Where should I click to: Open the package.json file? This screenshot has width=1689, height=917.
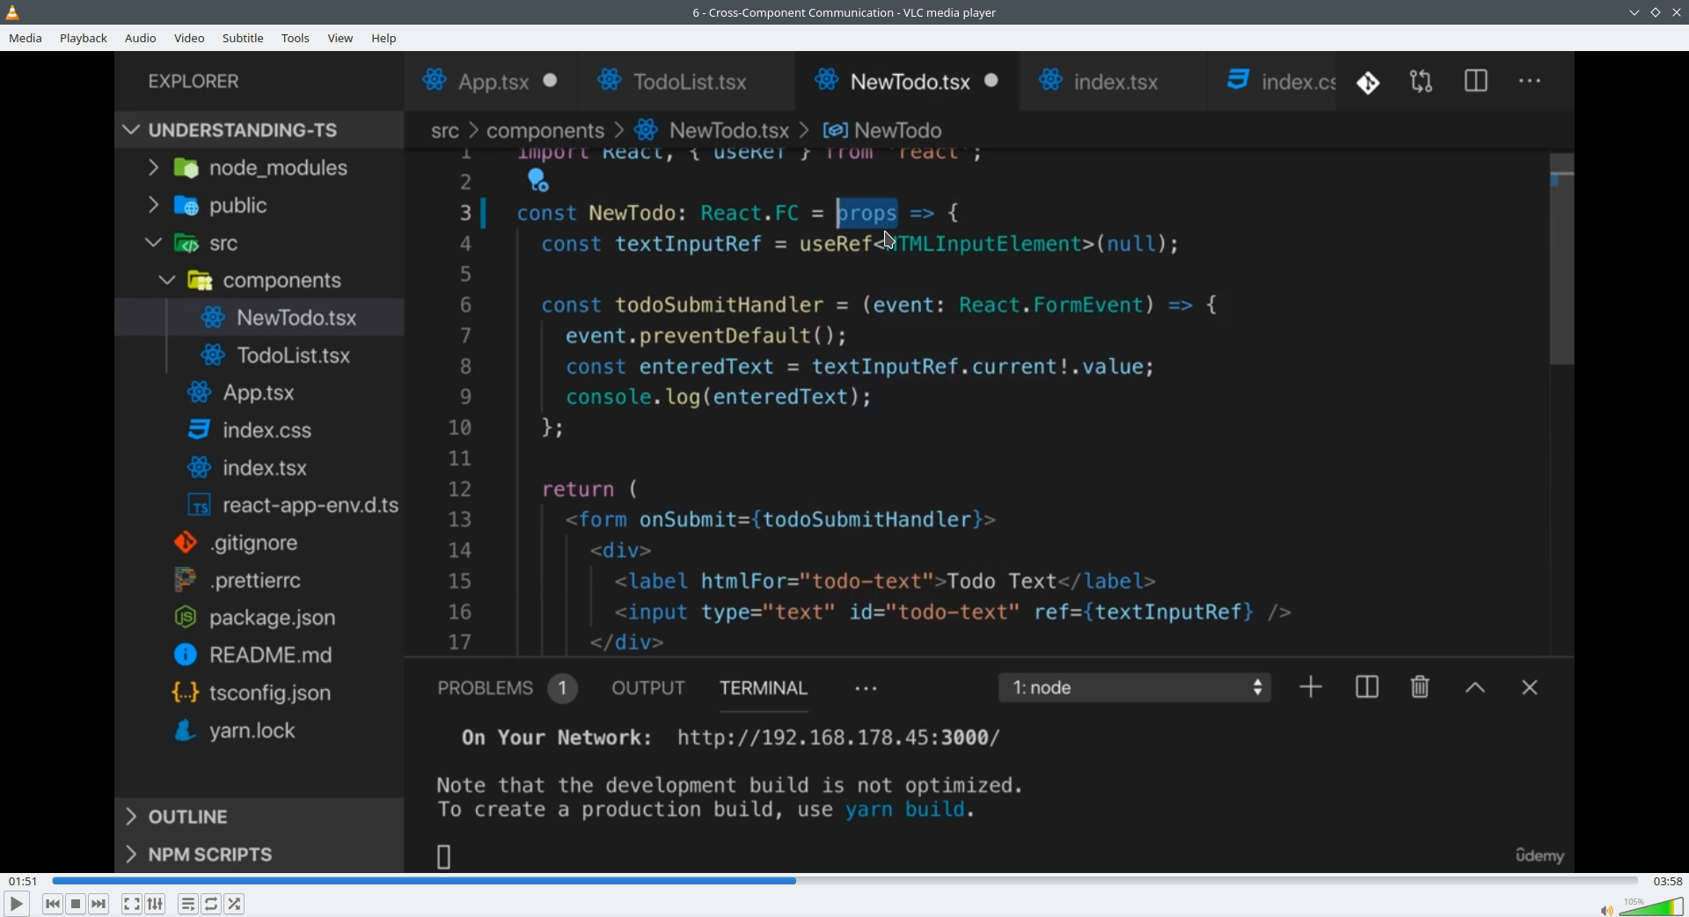coord(259,619)
